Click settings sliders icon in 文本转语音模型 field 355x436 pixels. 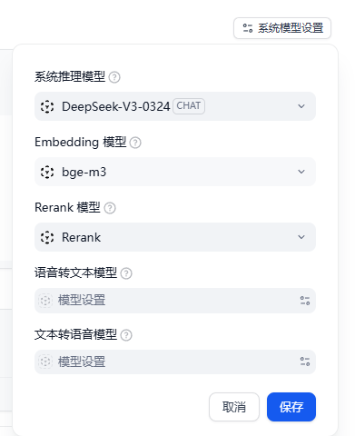tap(305, 362)
